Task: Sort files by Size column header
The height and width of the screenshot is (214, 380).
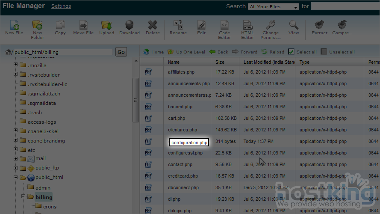Action: pyautogui.click(x=220, y=62)
